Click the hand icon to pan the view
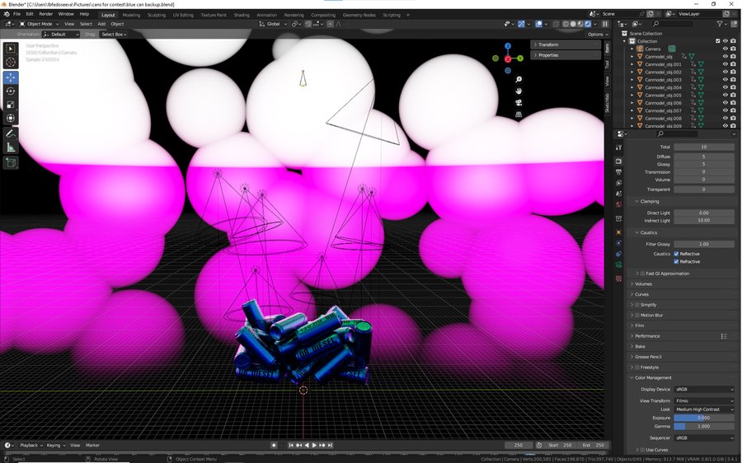This screenshot has width=742, height=463. 519,91
